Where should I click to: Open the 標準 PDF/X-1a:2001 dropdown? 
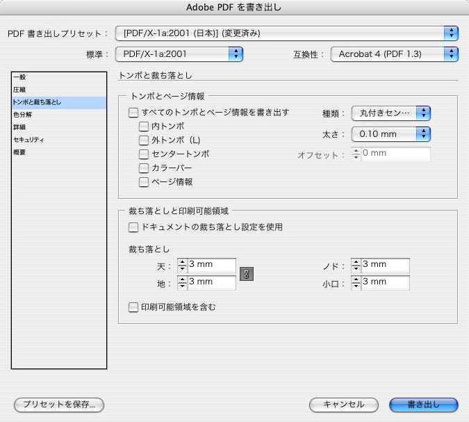point(179,54)
